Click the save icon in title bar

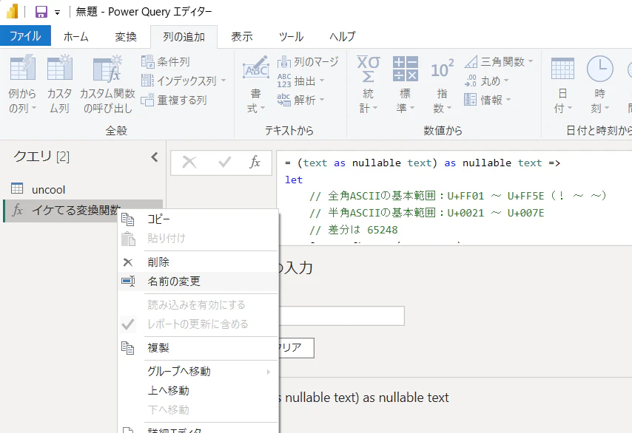pyautogui.click(x=41, y=12)
